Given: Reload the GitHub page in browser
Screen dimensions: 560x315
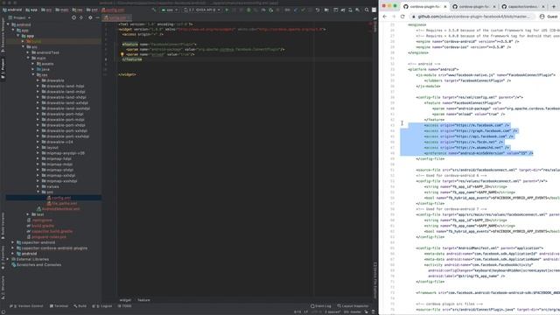Looking at the screenshot, I should (x=402, y=17).
